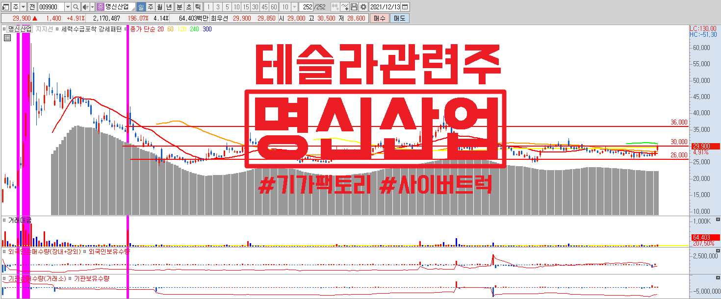Toggle the 세력수급포착 강세패턴 indicator checkbox
The width and height of the screenshot is (721, 299).
coord(57,29)
